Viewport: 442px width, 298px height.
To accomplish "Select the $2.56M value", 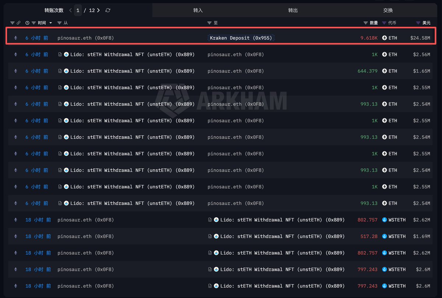I will [x=422, y=55].
